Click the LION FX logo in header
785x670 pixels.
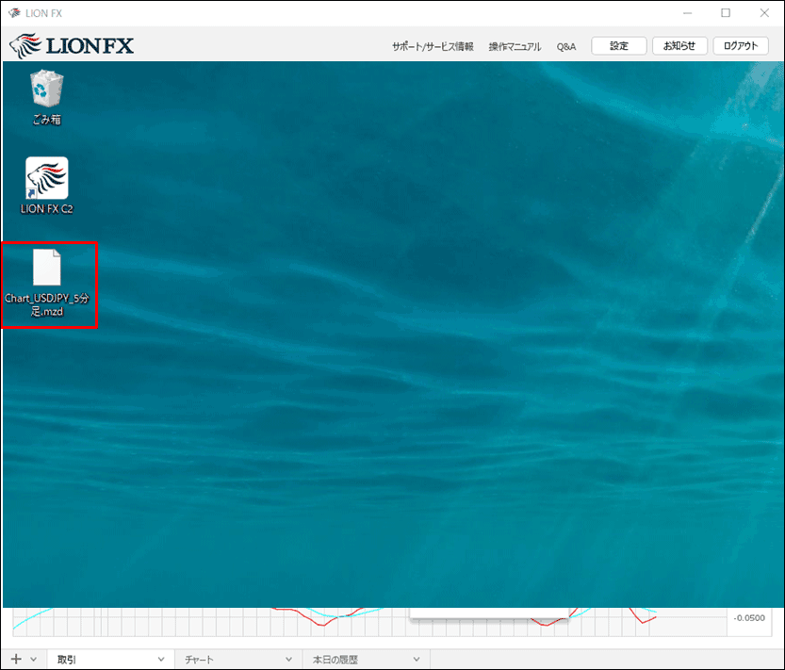point(72,45)
